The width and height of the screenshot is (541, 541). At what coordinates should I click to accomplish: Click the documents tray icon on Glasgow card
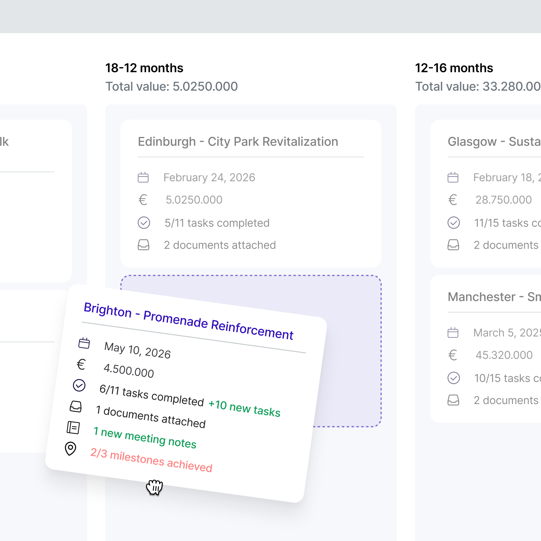point(453,245)
